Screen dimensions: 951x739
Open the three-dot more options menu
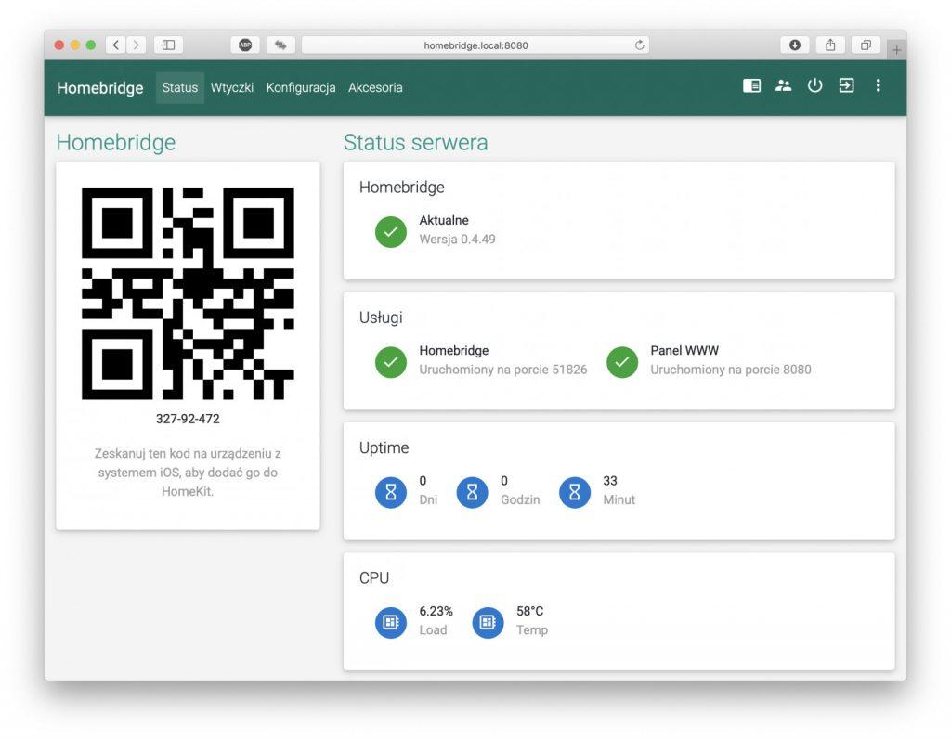click(x=878, y=85)
